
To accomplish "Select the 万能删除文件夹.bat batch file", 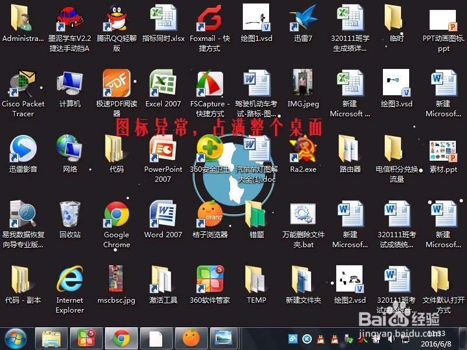I will 303,214.
